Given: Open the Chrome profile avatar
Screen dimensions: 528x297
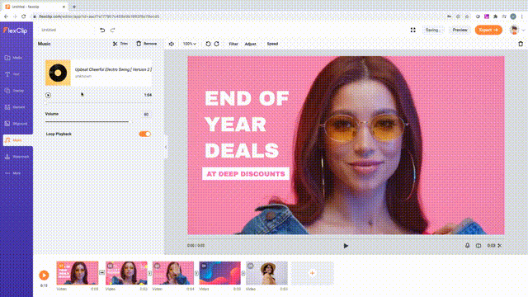Looking at the screenshot, I should [x=513, y=16].
